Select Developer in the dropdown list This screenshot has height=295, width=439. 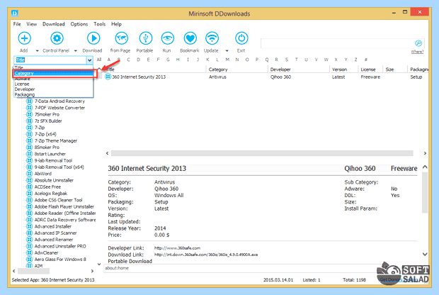[54, 89]
